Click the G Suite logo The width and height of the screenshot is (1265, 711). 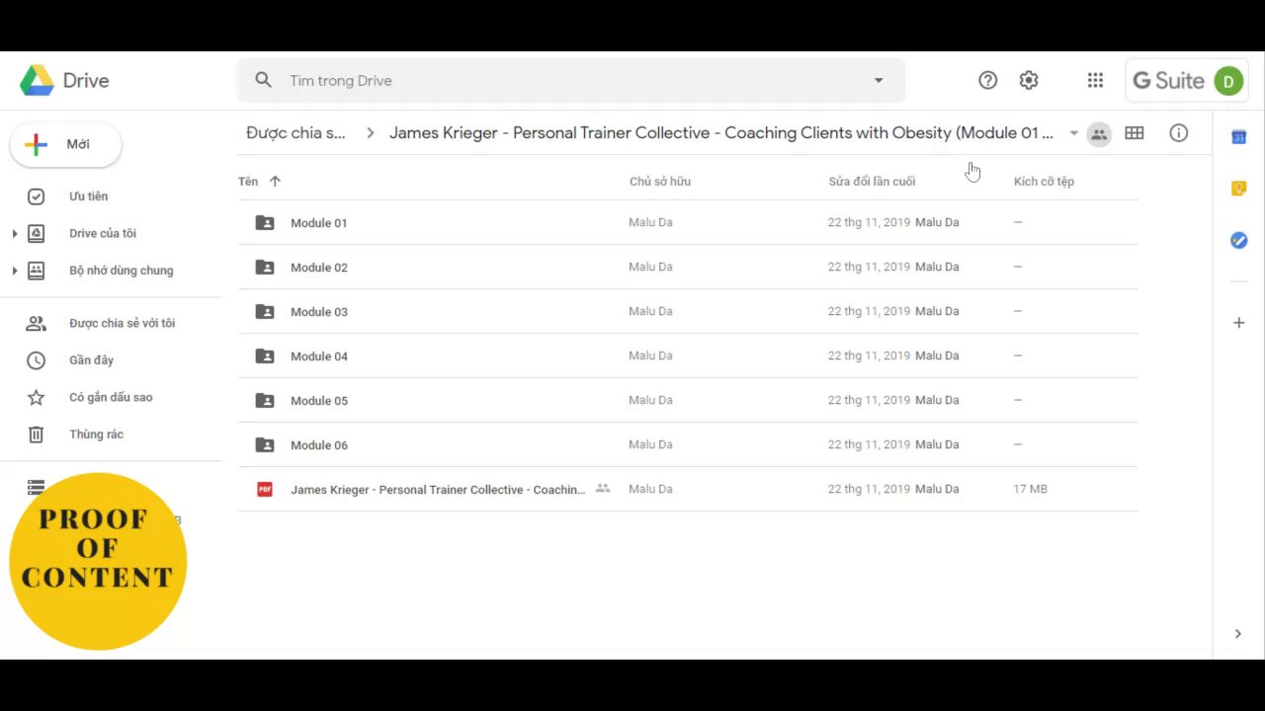point(1168,81)
